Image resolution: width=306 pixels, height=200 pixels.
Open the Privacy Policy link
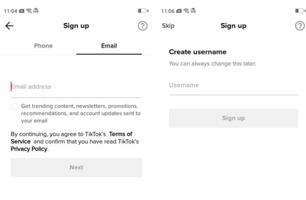(x=29, y=149)
